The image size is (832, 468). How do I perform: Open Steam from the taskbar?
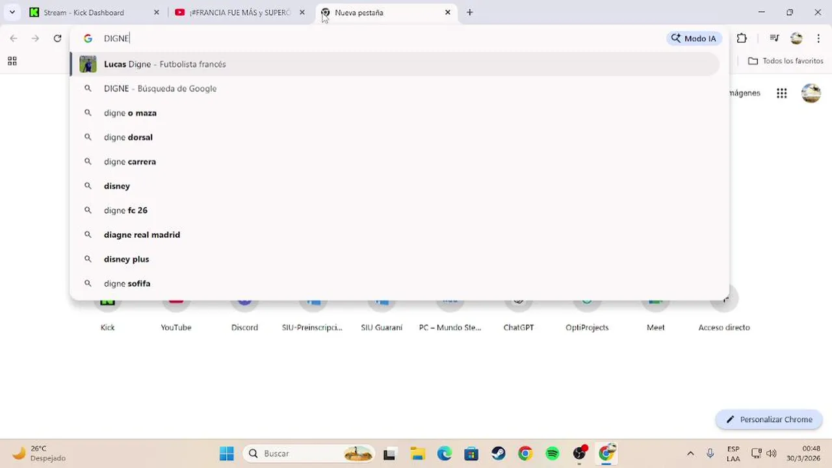click(499, 454)
